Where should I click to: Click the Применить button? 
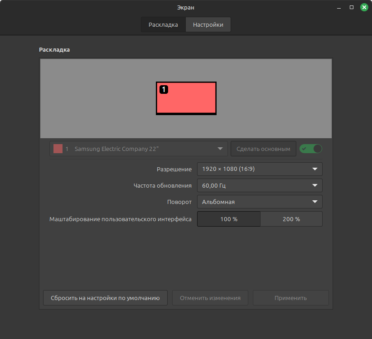coord(290,298)
